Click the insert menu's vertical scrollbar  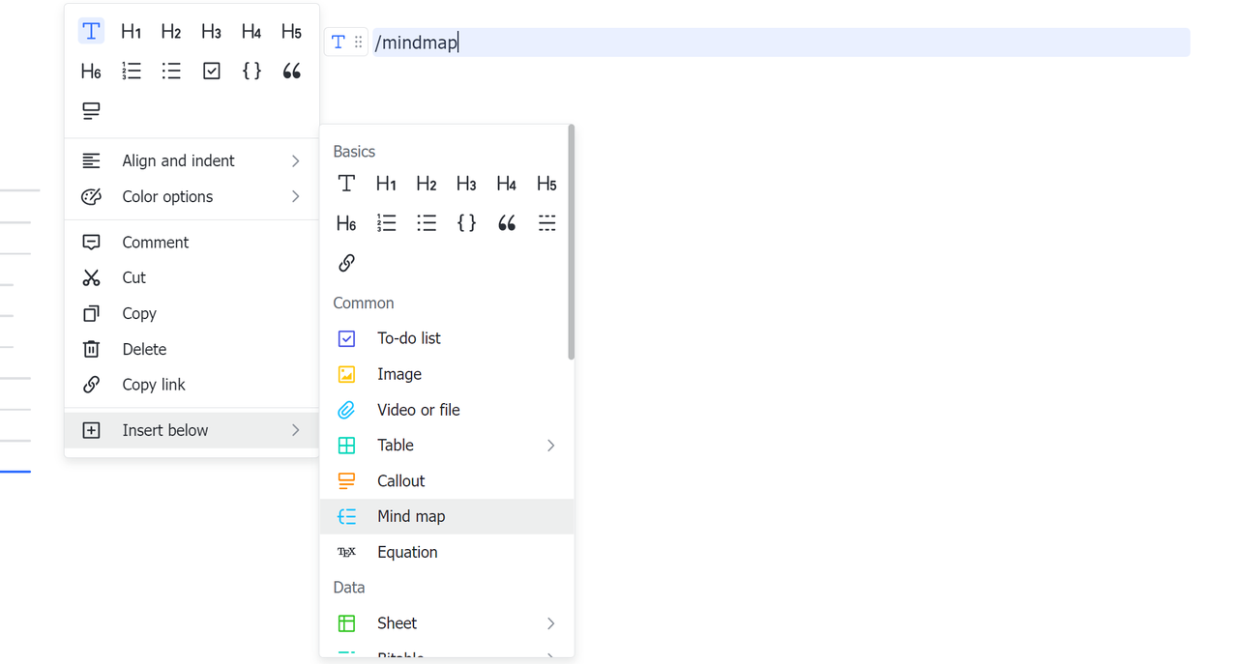point(571,242)
